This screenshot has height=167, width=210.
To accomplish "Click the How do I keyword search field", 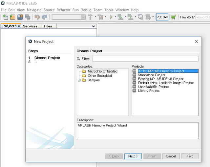I will click(x=202, y=17).
